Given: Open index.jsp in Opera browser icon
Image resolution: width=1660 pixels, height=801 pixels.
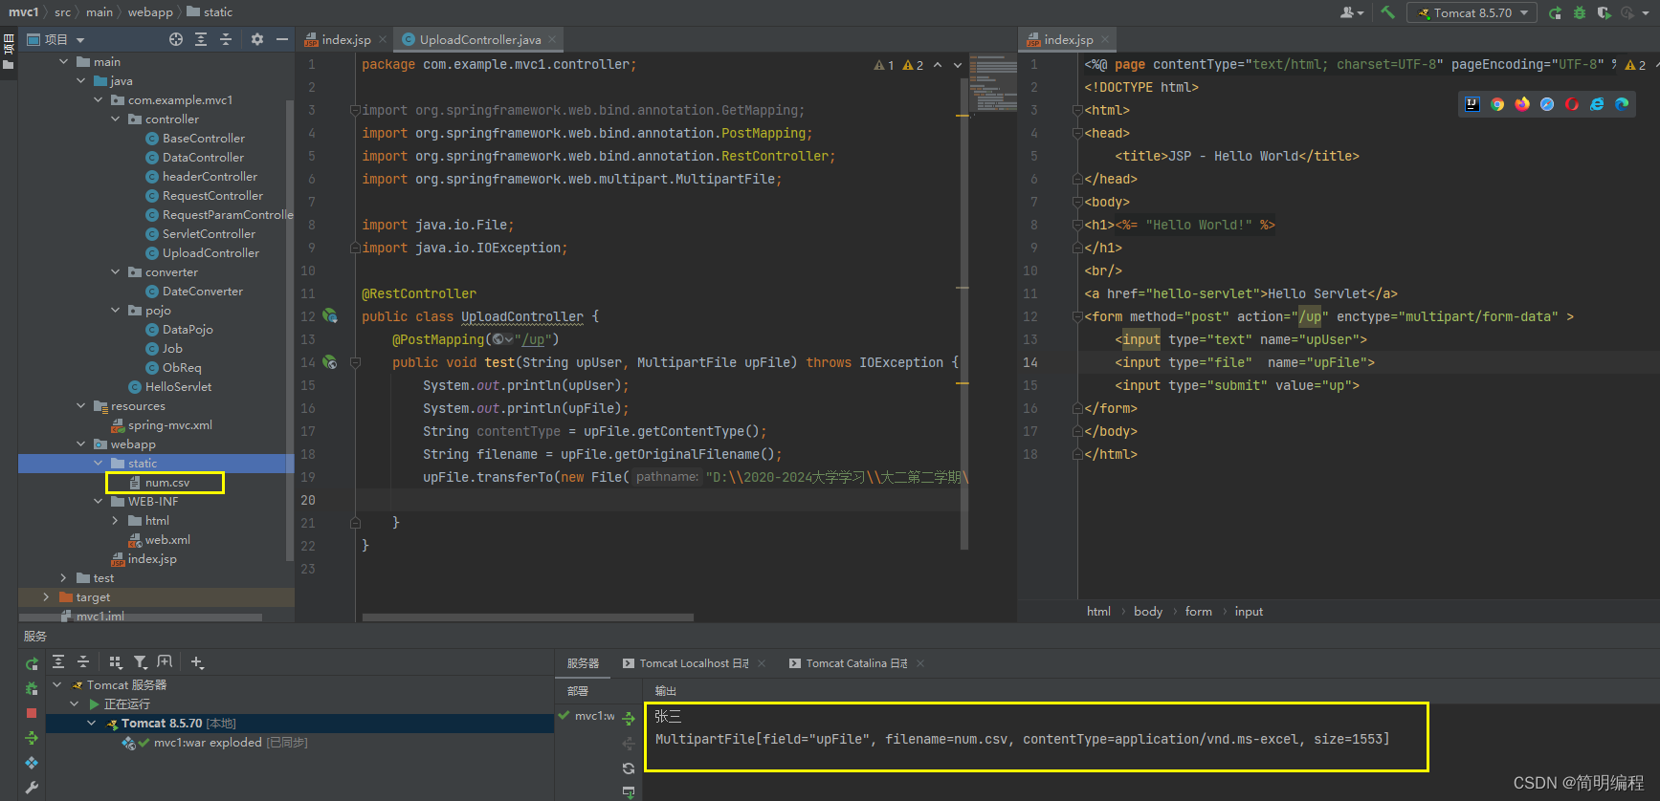Looking at the screenshot, I should pos(1572,104).
